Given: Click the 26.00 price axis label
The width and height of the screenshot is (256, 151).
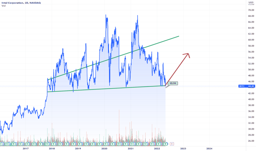Looking at the screenshot, I should [251, 141].
